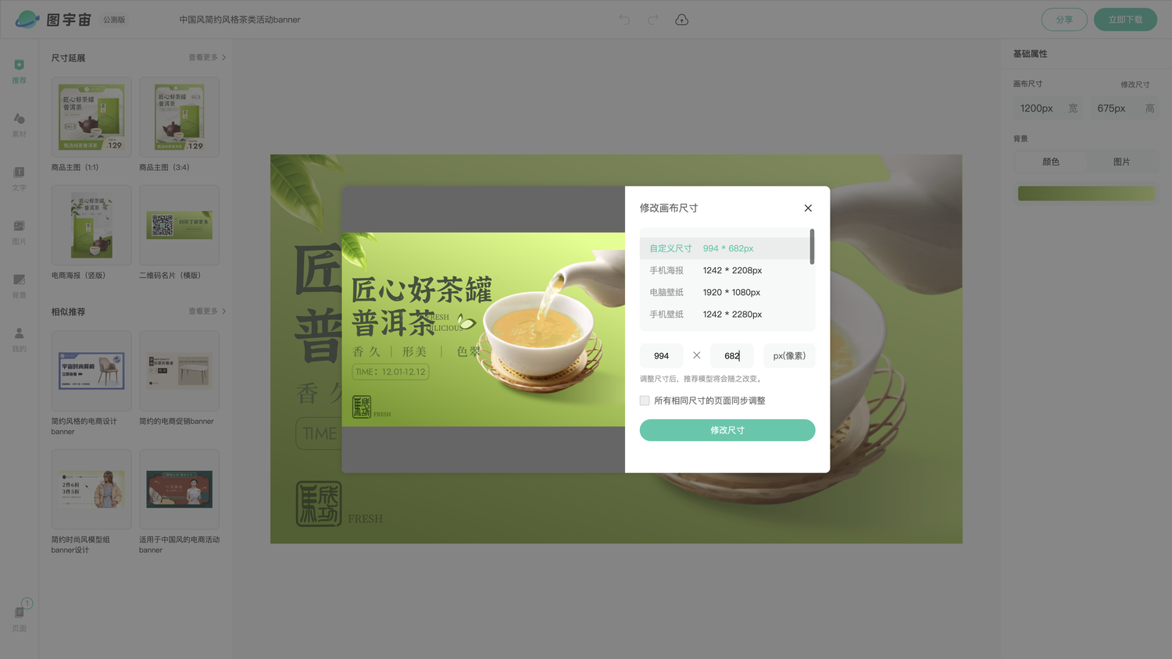The width and height of the screenshot is (1172, 659).
Task: Click the 基础属性 panel heading
Action: pos(1030,54)
